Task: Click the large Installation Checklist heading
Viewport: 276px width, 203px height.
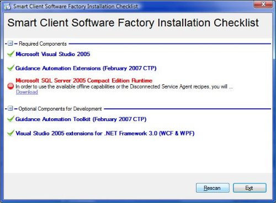Action: pyautogui.click(x=133, y=23)
